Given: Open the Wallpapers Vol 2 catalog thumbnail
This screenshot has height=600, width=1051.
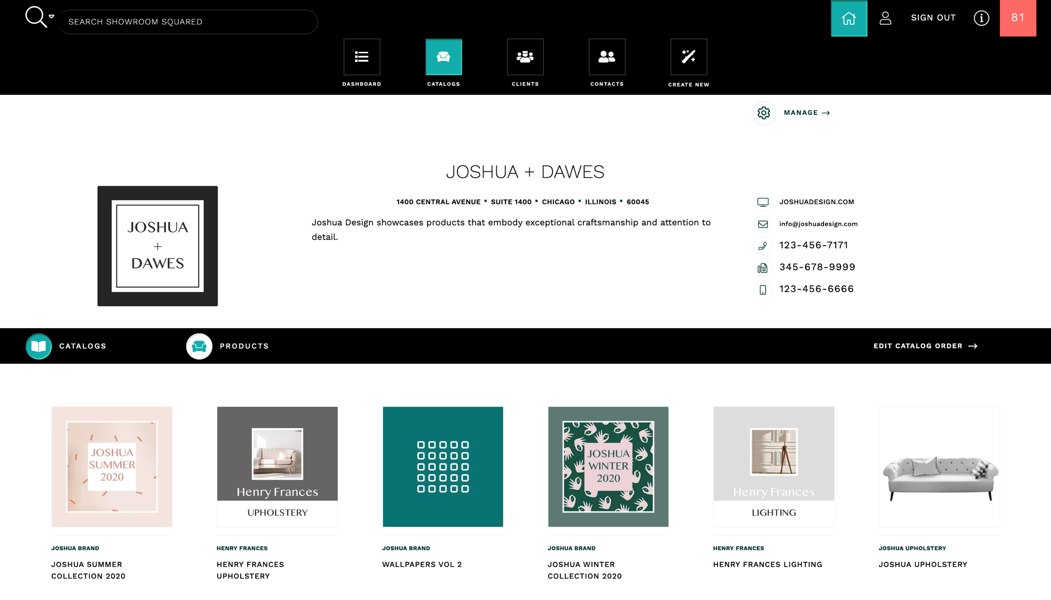Looking at the screenshot, I should tap(442, 466).
